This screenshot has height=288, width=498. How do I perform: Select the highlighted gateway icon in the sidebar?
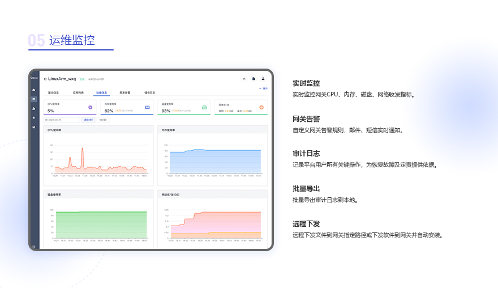pyautogui.click(x=33, y=99)
